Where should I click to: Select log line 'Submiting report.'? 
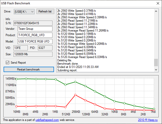point(67,70)
